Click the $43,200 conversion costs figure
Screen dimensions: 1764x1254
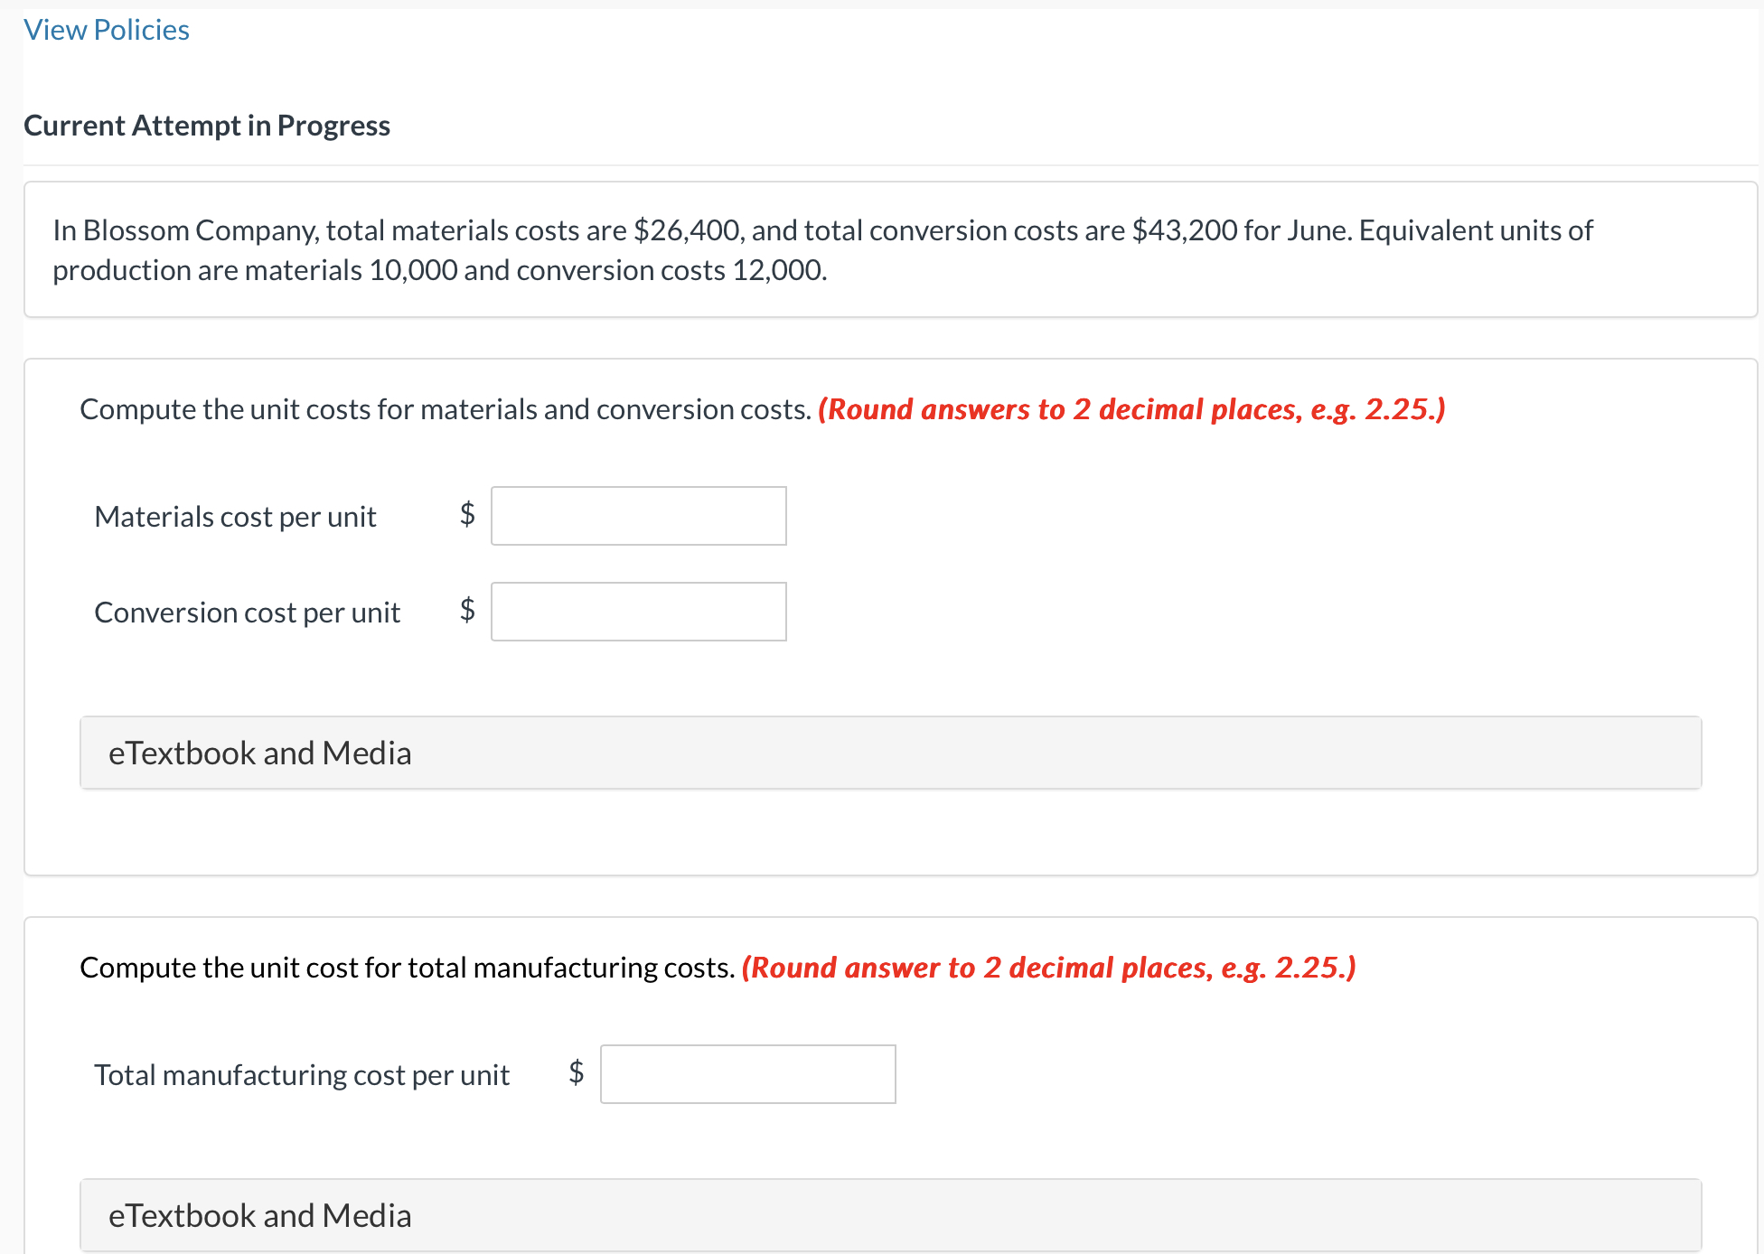1185,230
